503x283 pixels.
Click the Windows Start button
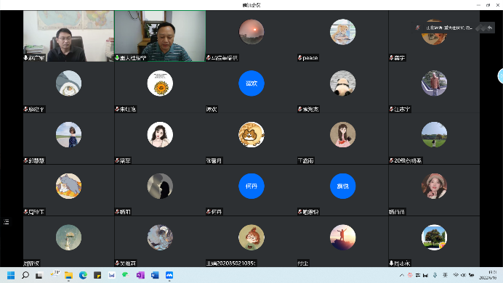pyautogui.click(x=11, y=275)
